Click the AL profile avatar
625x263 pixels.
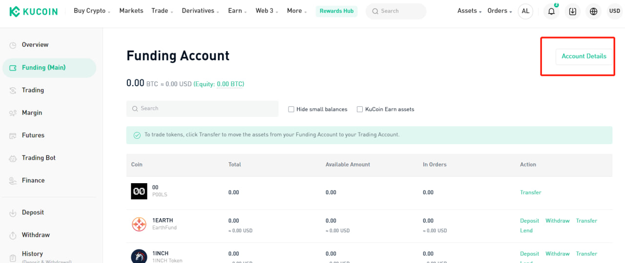coord(525,11)
